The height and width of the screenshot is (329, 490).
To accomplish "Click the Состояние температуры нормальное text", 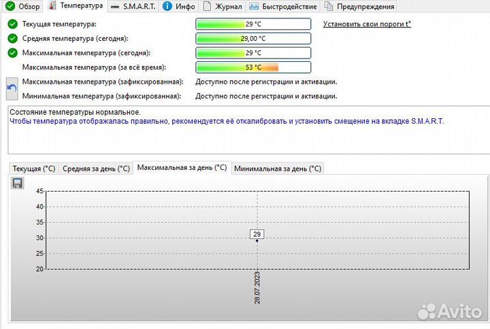I will point(76,112).
